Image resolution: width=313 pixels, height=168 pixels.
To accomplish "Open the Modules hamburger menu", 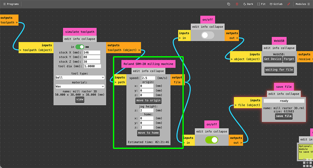I will (303, 4).
